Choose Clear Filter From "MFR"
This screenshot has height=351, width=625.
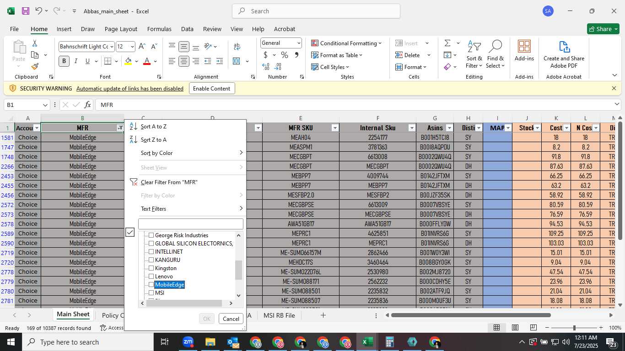169,182
